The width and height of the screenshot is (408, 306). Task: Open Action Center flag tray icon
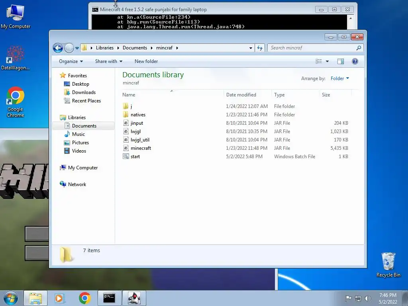348,298
